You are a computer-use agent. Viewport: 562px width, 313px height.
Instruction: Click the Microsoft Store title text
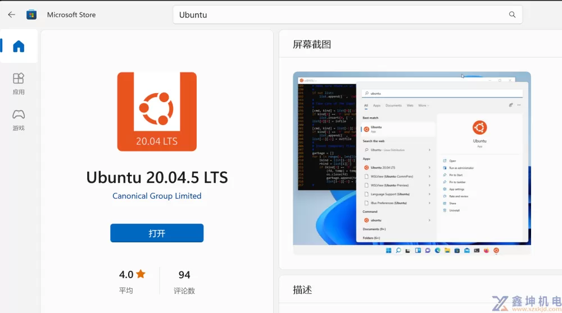(71, 15)
